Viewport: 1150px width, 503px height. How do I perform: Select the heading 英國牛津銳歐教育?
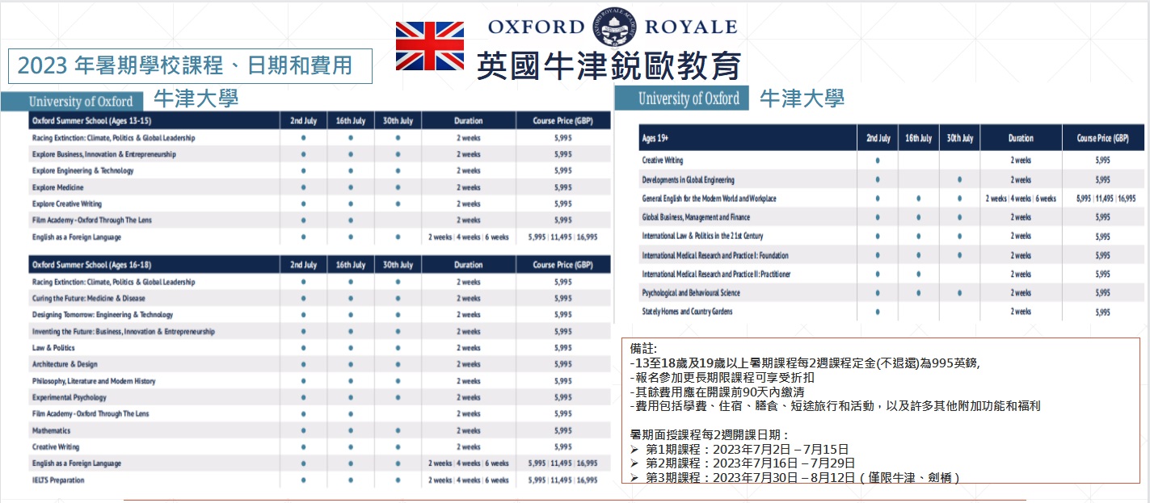pos(609,66)
